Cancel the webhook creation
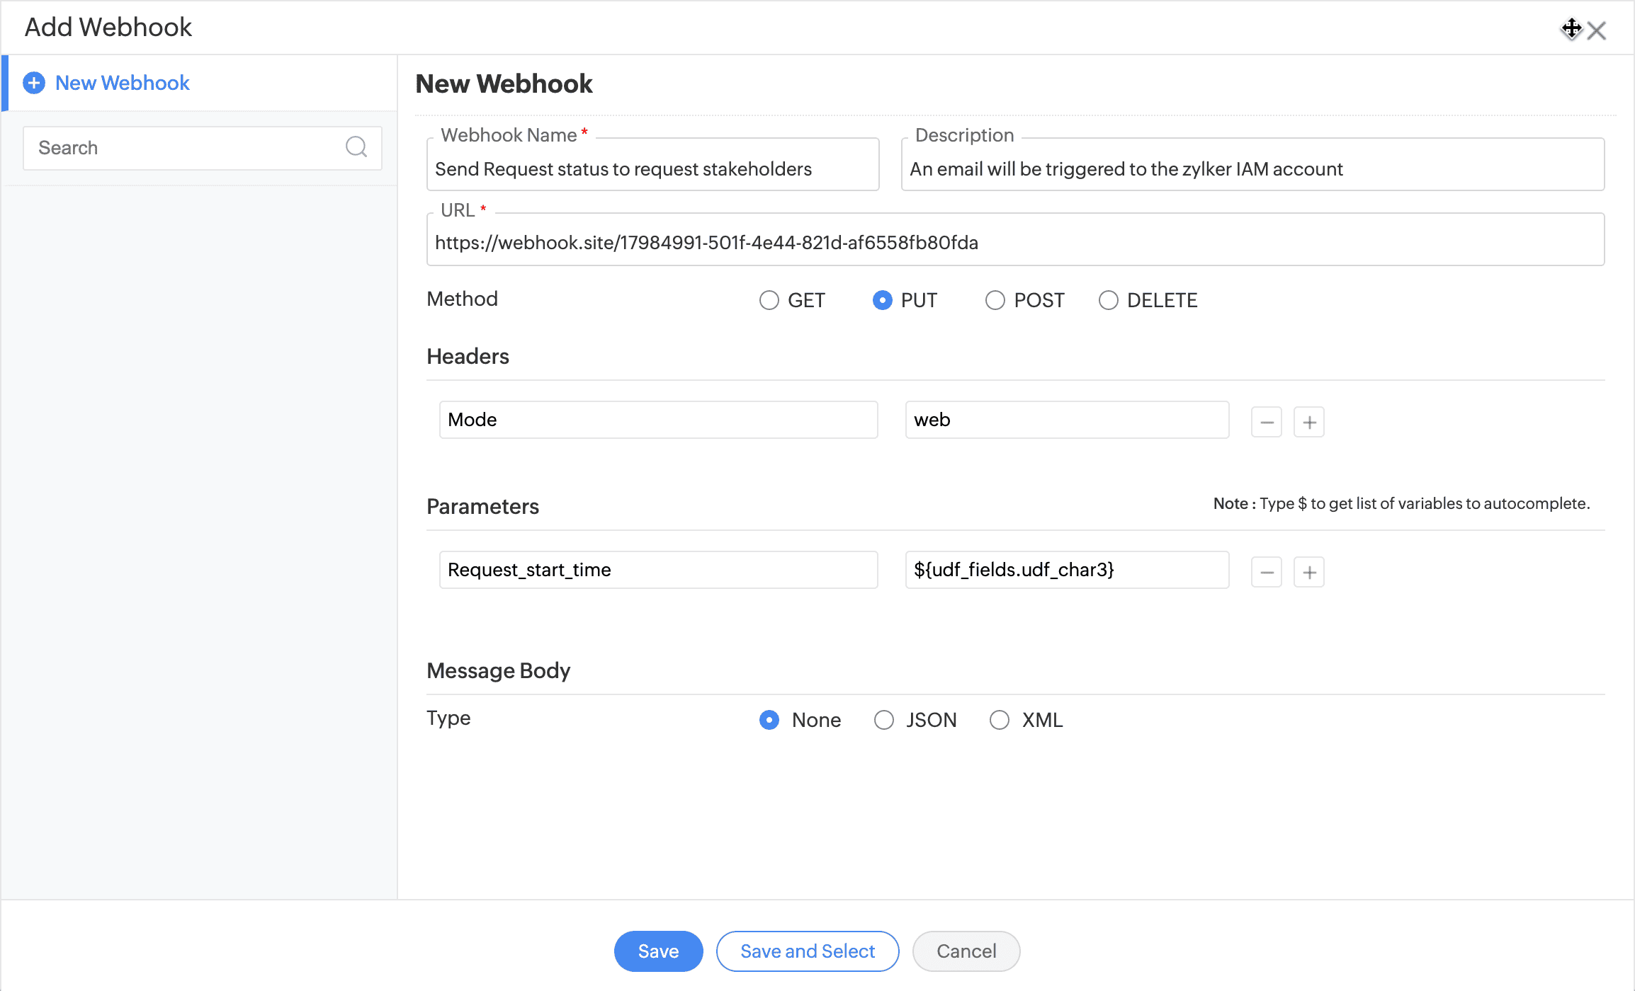 click(x=966, y=951)
